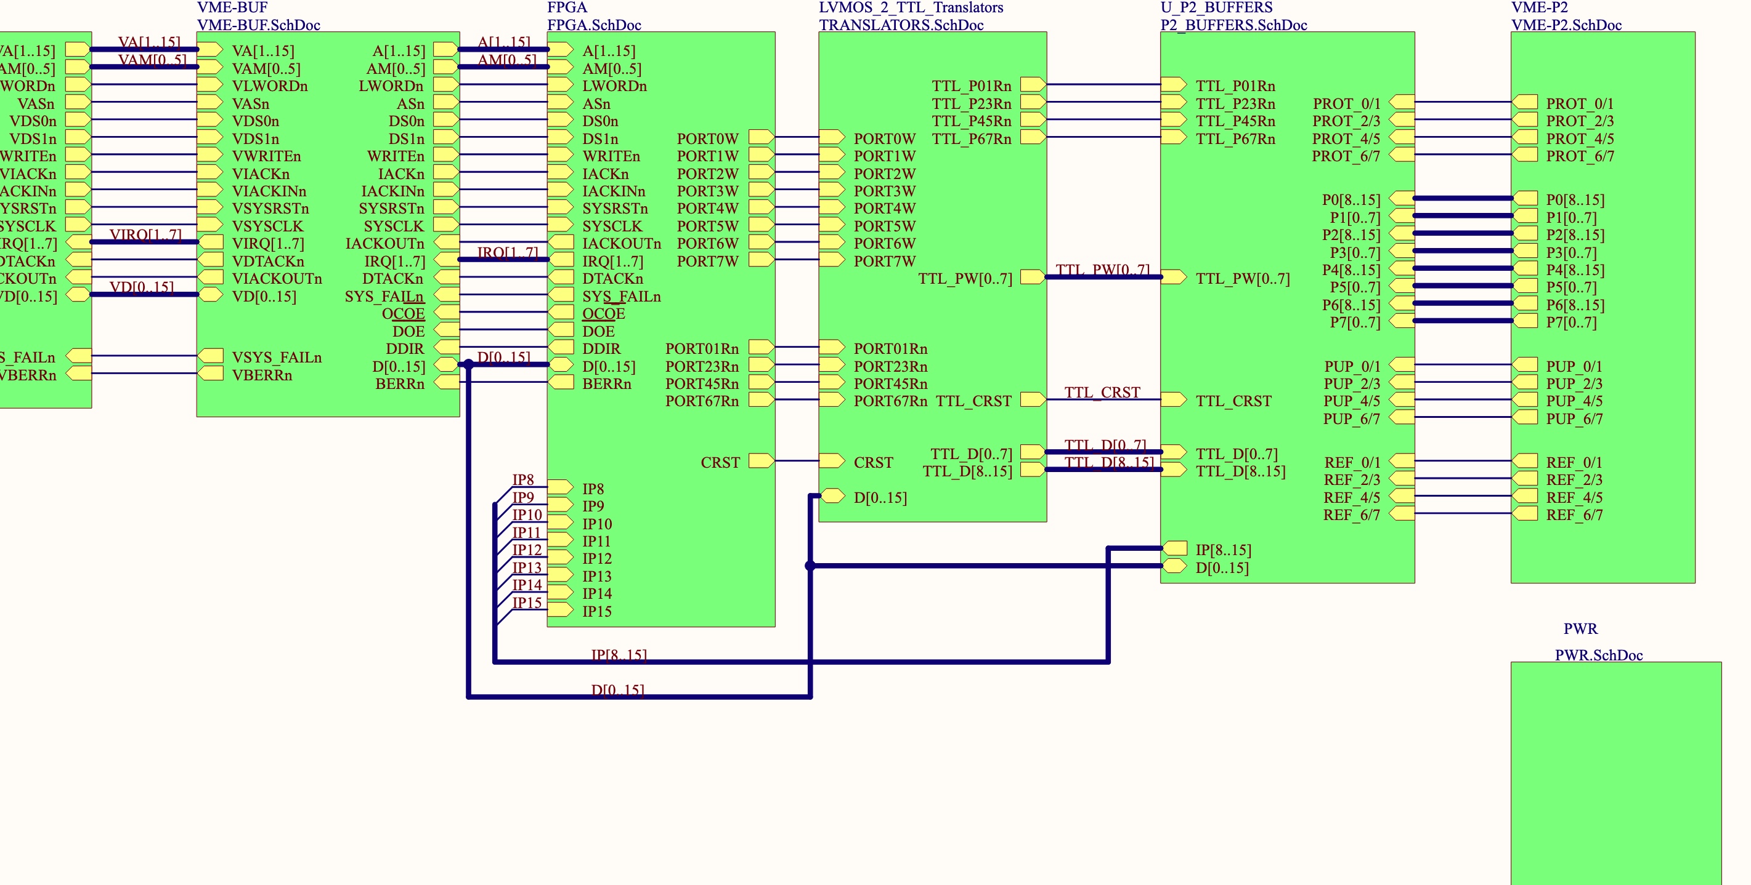Click the IP15 port on FPGA sheet

[x=559, y=610]
